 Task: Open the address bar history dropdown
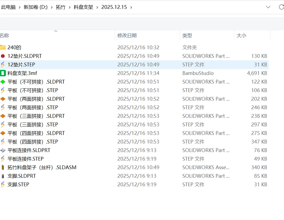click(268, 7)
